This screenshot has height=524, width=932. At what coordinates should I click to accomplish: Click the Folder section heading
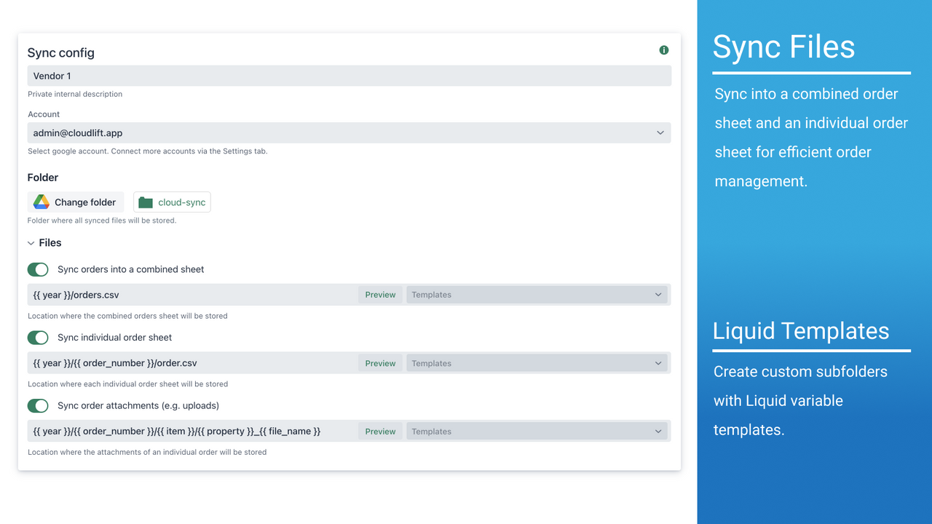click(x=43, y=178)
